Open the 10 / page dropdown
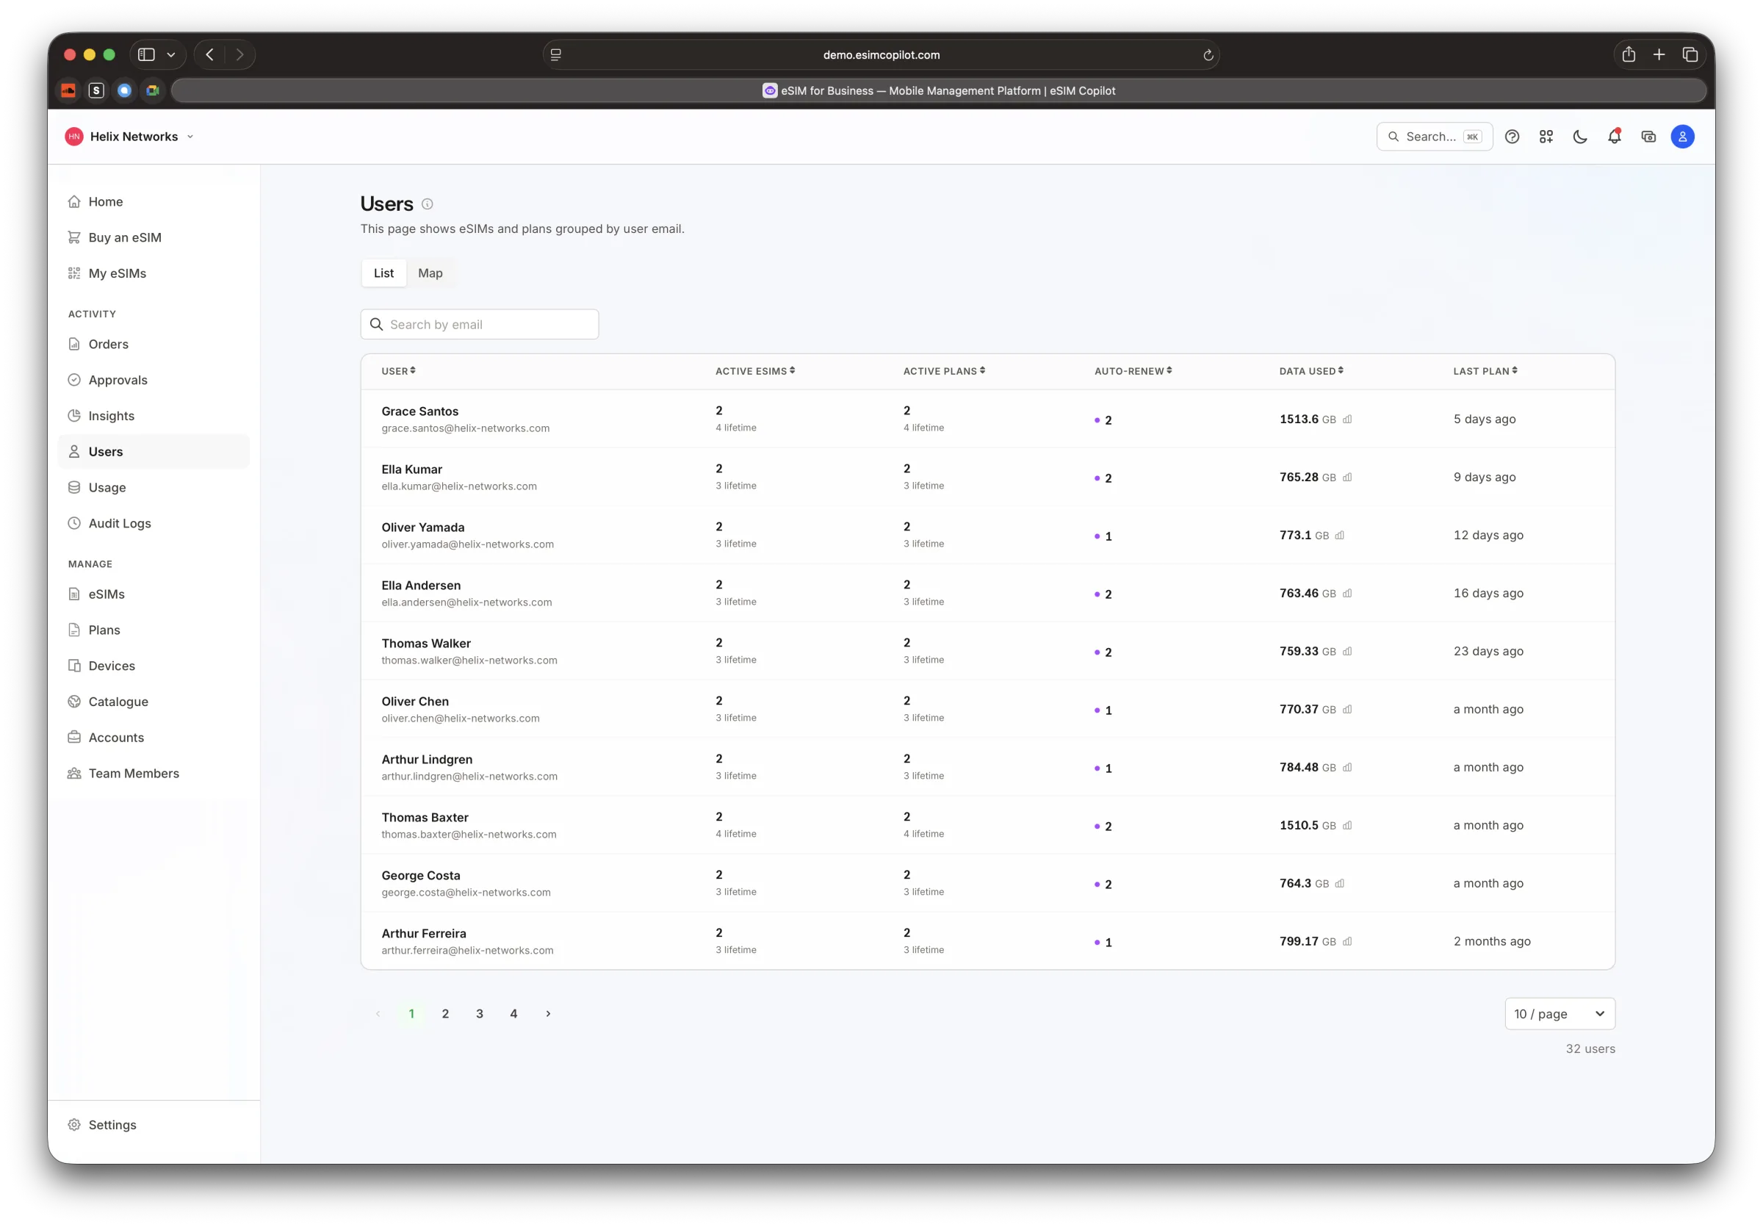 coord(1560,1013)
